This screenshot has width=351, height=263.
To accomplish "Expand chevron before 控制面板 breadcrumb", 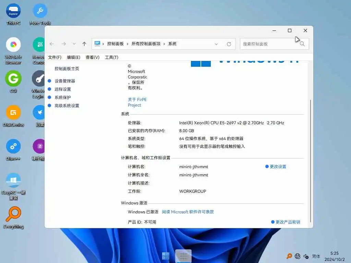I will coord(103,44).
